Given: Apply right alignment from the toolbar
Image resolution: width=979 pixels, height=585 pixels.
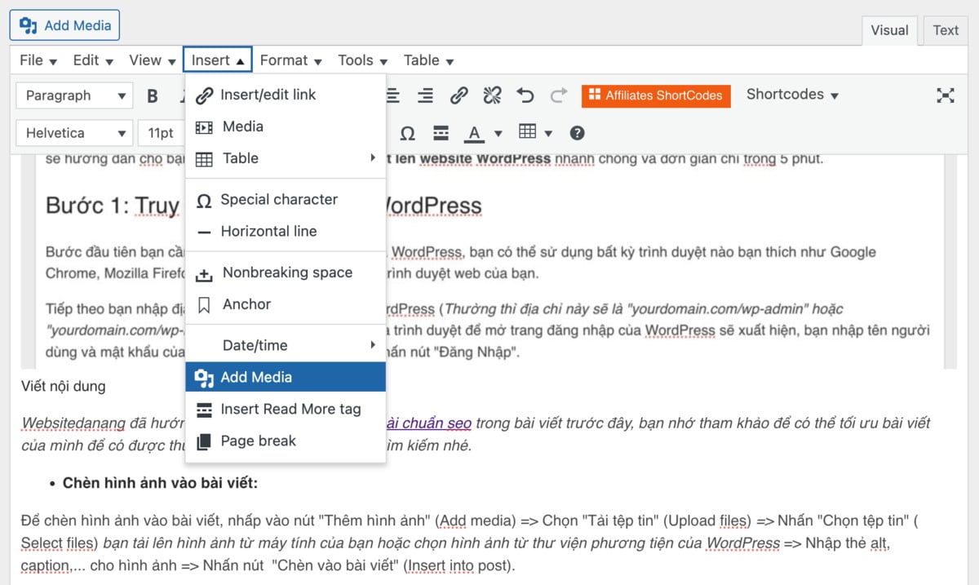Looking at the screenshot, I should point(425,96).
